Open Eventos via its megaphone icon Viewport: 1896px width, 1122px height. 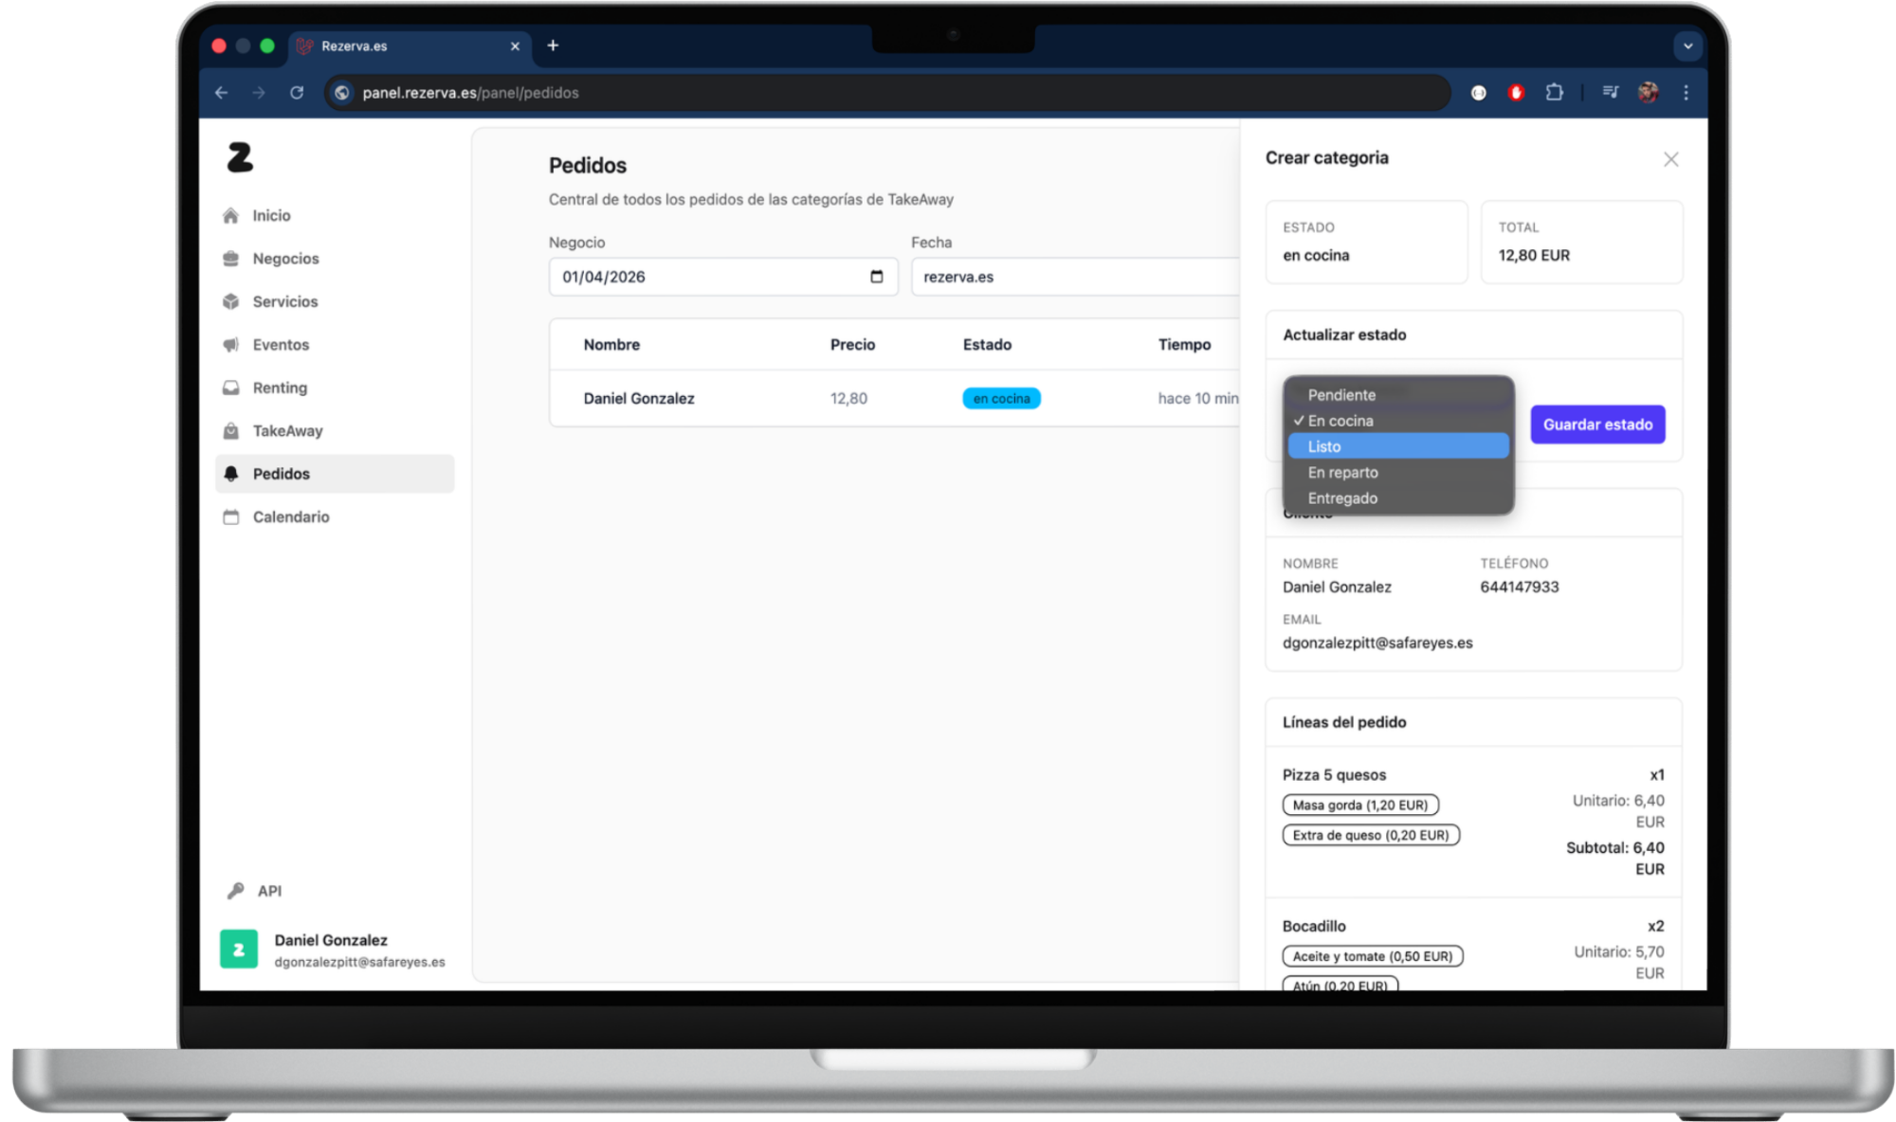click(x=230, y=345)
